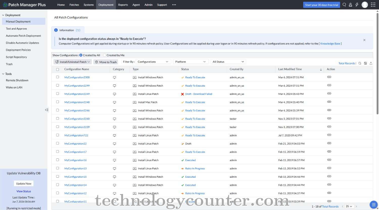Select the Created by Me radio button

(x=104, y=55)
